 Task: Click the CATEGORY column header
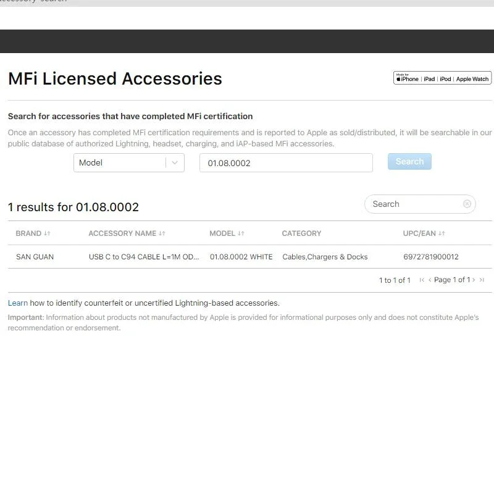301,233
